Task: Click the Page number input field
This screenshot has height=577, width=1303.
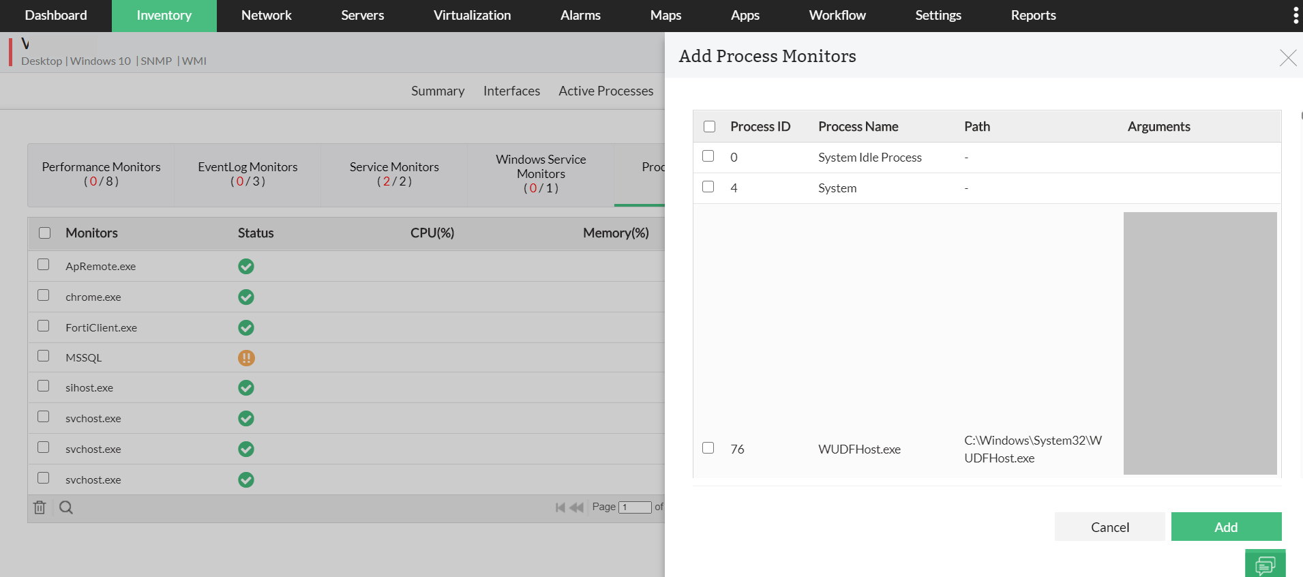Action: [x=635, y=507]
